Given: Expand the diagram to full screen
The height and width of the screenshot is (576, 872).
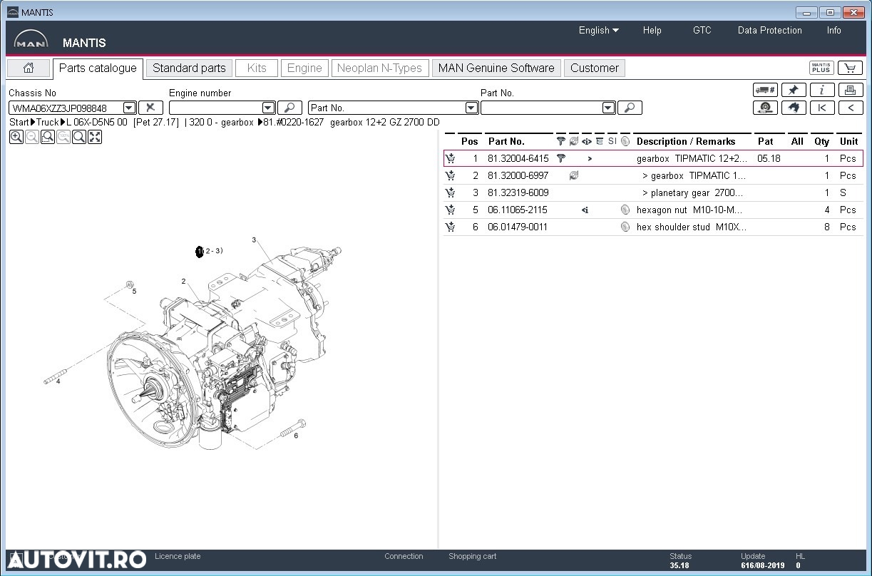Looking at the screenshot, I should click(x=95, y=137).
